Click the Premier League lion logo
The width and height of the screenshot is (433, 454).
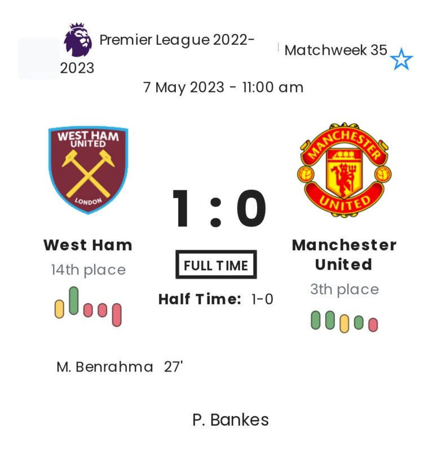(78, 40)
